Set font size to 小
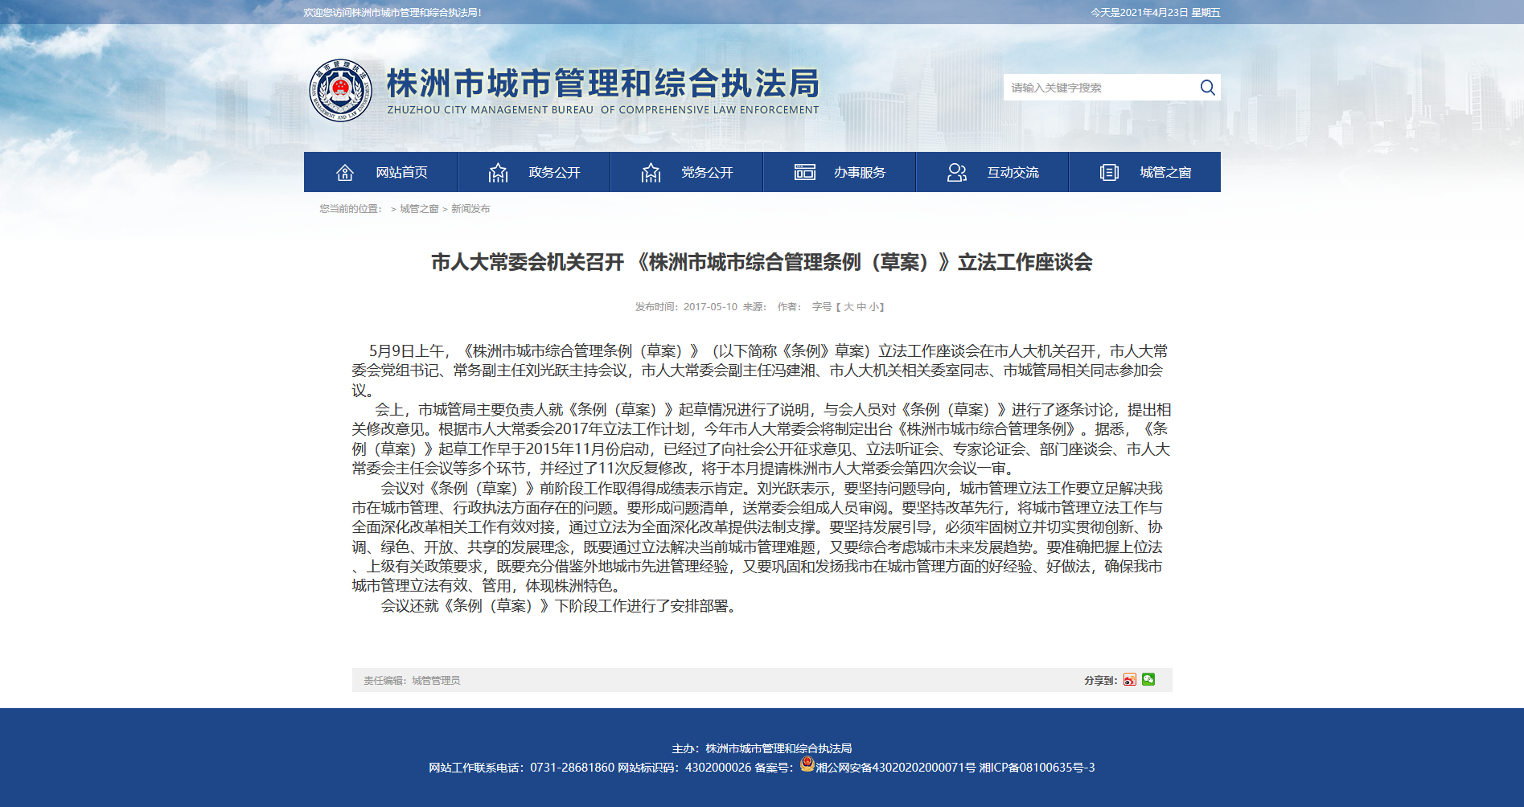Screen dimensions: 1524x807 (874, 307)
